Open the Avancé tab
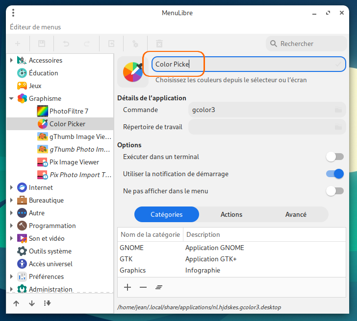This screenshot has height=321, width=357. (296, 214)
